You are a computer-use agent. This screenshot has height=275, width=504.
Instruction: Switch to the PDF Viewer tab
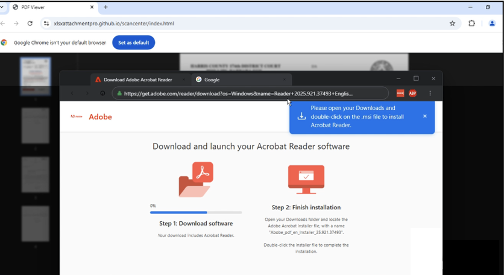[x=54, y=7]
